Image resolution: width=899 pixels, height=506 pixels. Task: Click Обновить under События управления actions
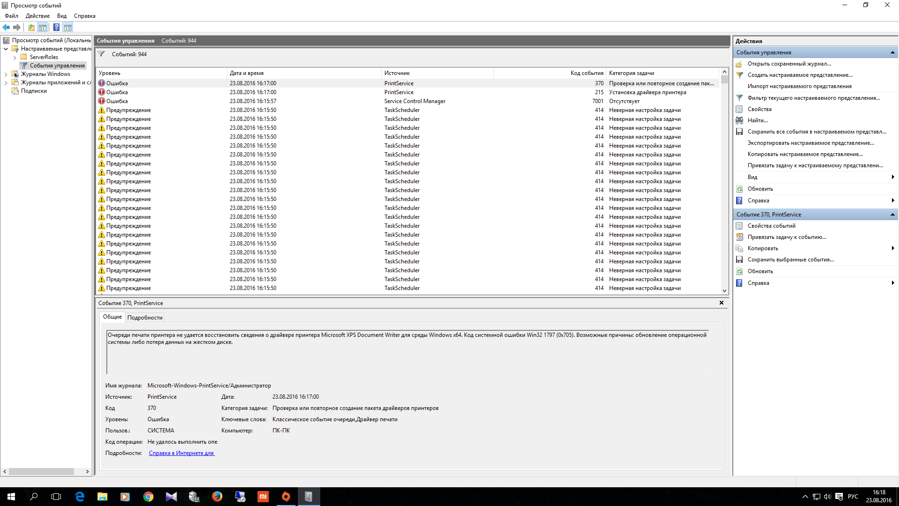point(760,189)
